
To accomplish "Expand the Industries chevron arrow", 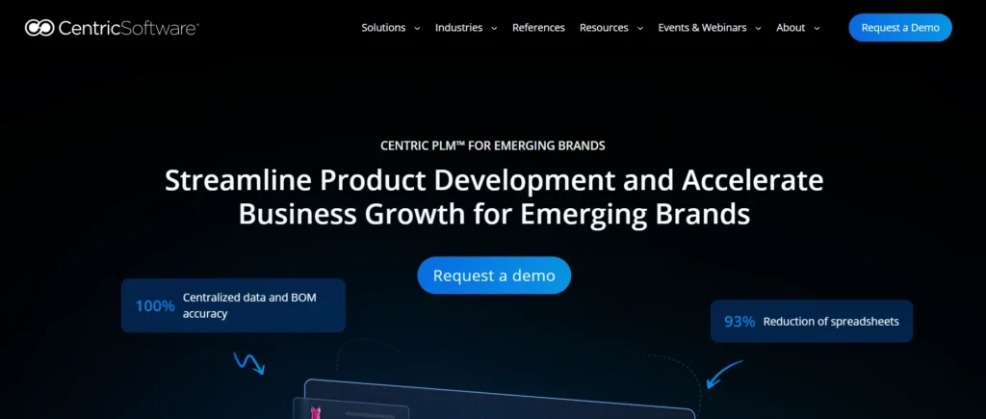I will click(494, 28).
